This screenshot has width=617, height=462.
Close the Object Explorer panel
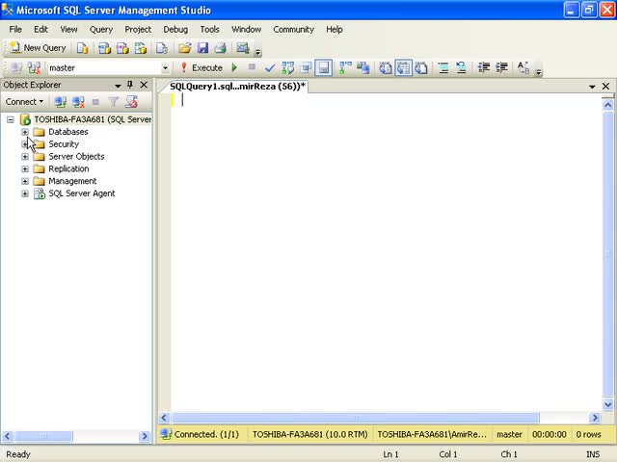coord(144,85)
